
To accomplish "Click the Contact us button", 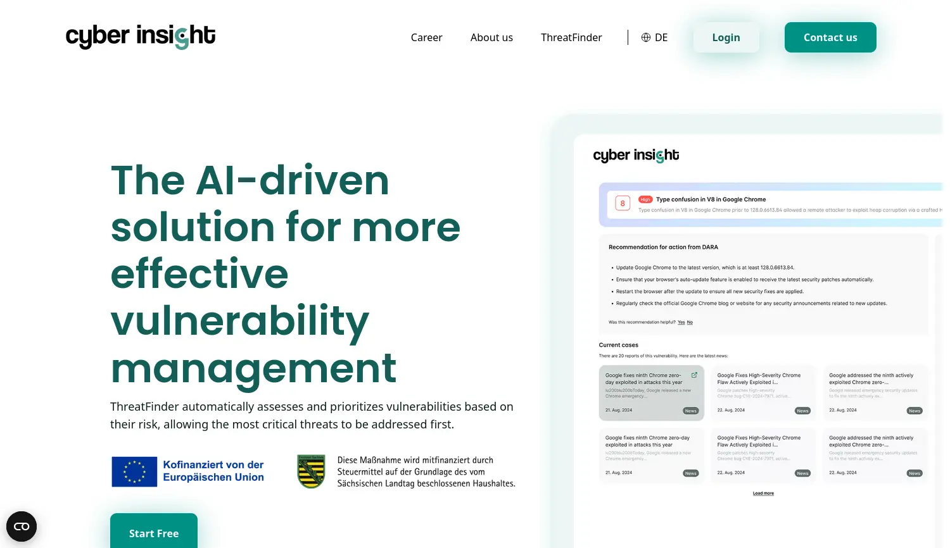I will click(x=830, y=37).
